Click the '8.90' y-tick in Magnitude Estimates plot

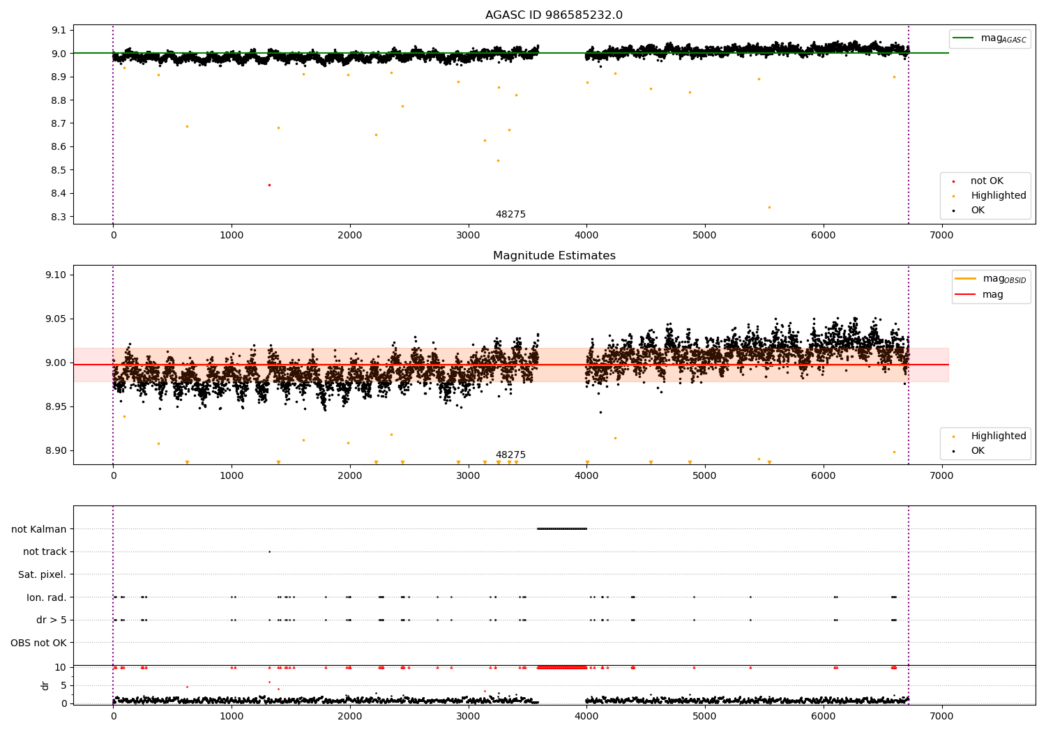[56, 450]
